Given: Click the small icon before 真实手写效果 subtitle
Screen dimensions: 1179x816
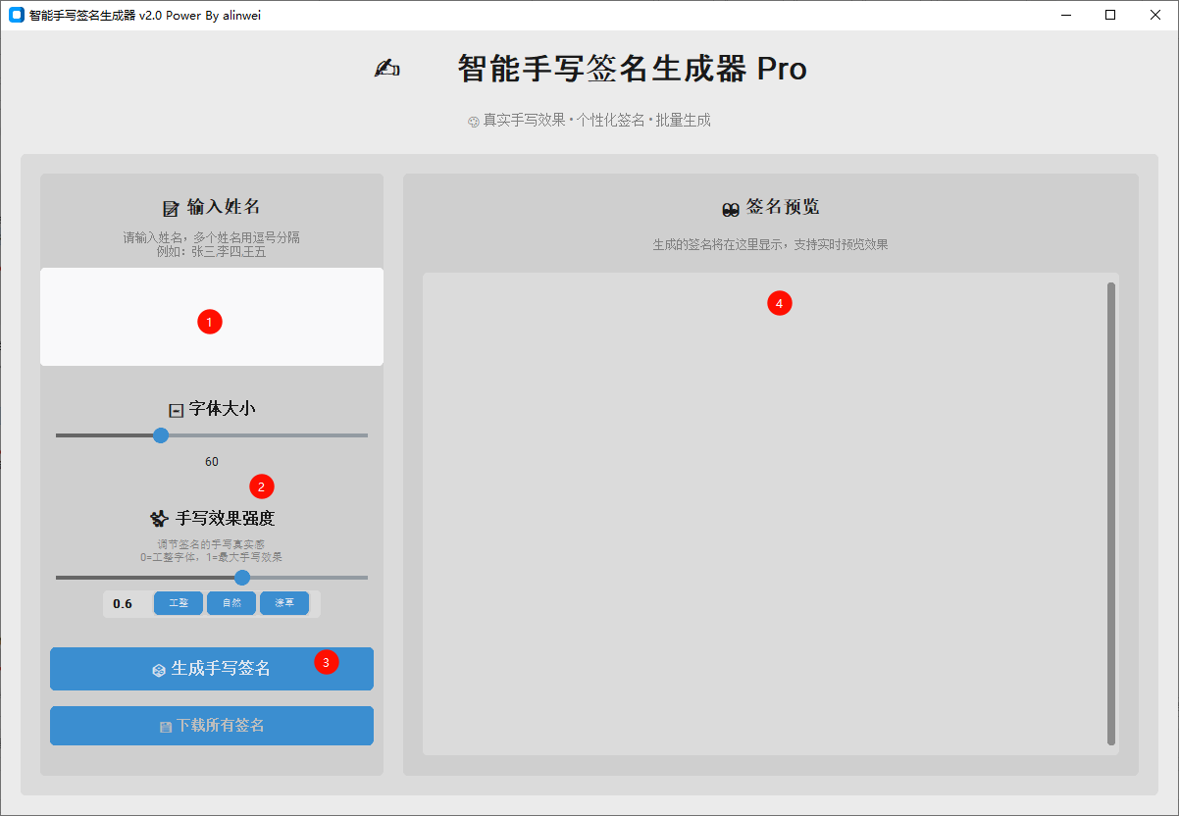Looking at the screenshot, I should pos(474,122).
